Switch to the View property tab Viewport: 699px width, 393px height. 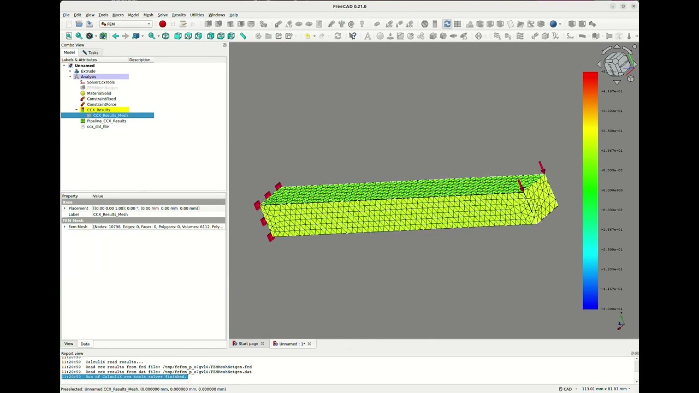(x=69, y=344)
